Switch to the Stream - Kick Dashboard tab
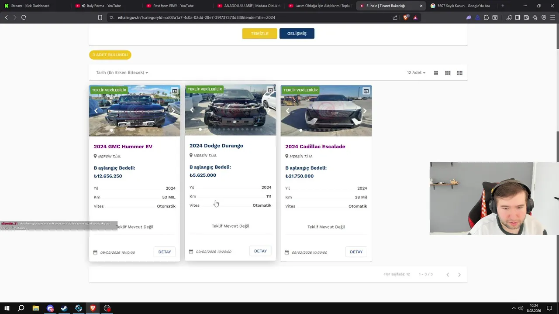The image size is (559, 314). [x=35, y=6]
